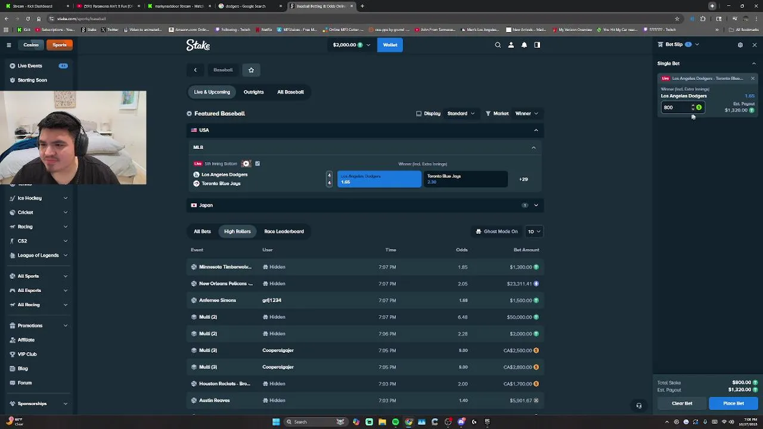Image resolution: width=763 pixels, height=429 pixels.
Task: Open the Winner market dropdown
Action: 527,113
